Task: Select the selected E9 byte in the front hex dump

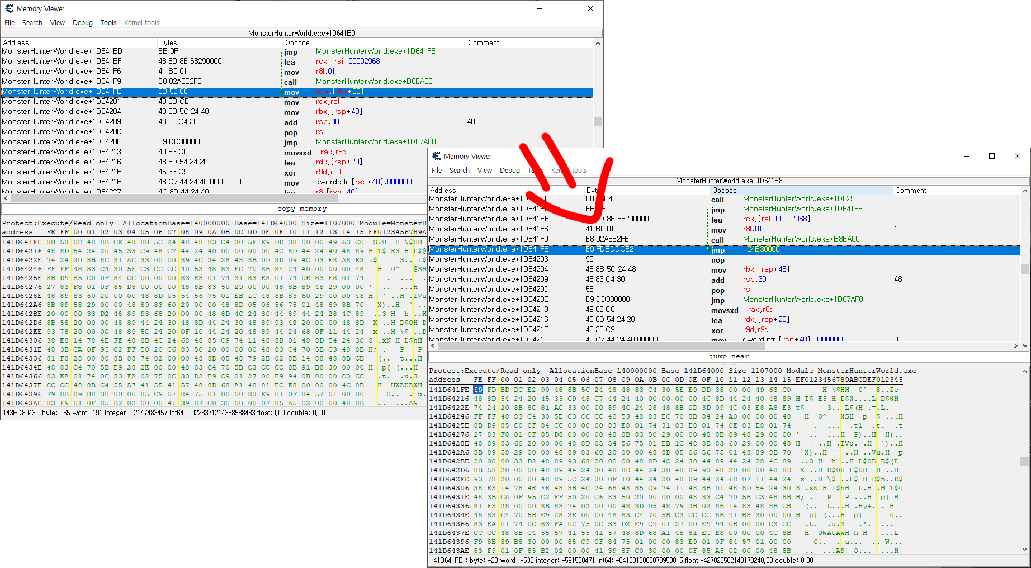Action: tap(478, 390)
